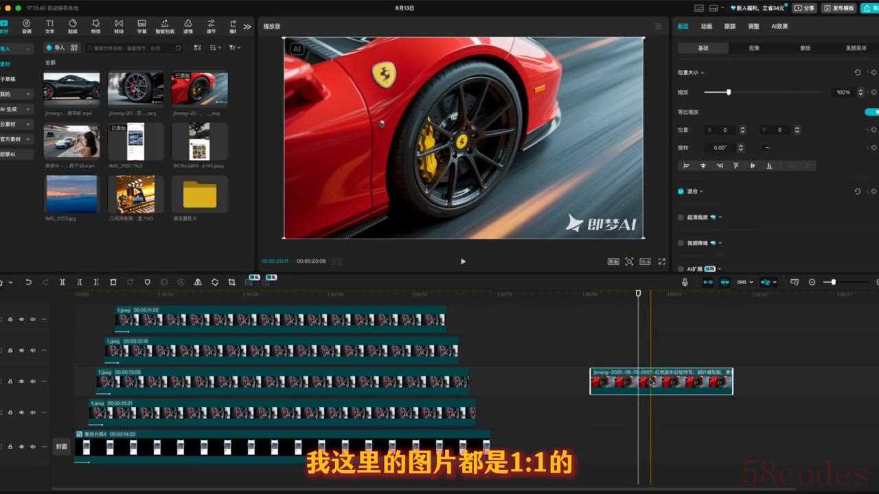Screen dimensions: 879x494
Task: Toggle eye visibility on the bottom main track
Action: 21,447
